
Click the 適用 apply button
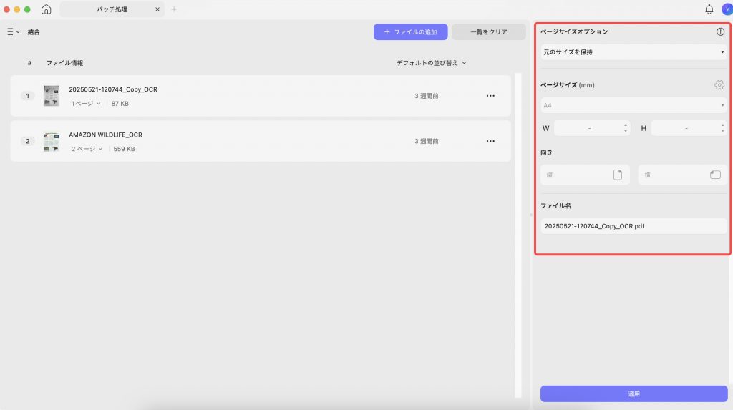coord(634,394)
